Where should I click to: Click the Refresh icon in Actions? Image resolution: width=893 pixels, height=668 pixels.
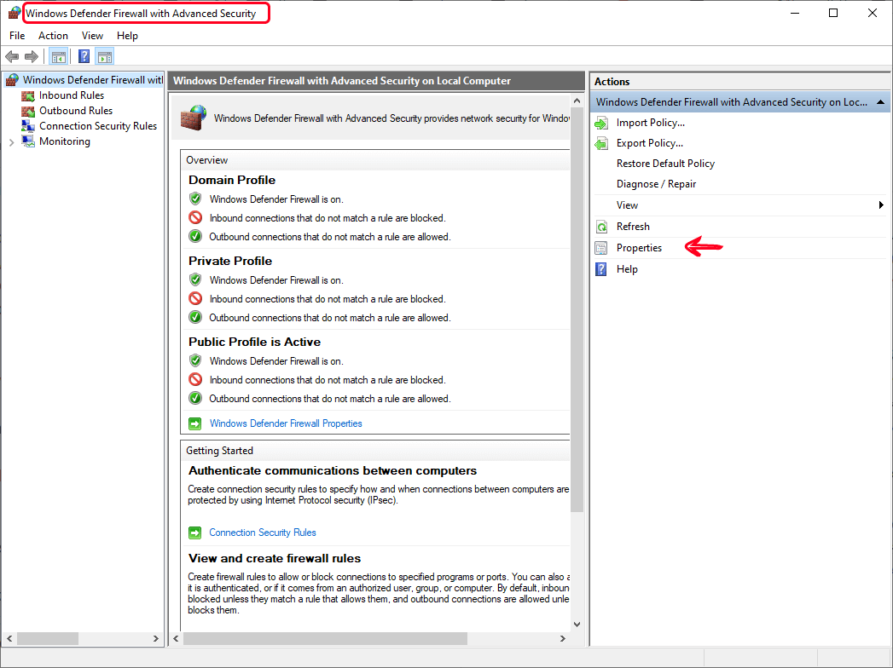600,227
